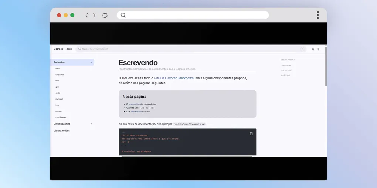Click the slash shortcut badge in the search bar
Screen dimensions: 377x188
click(x=302, y=49)
